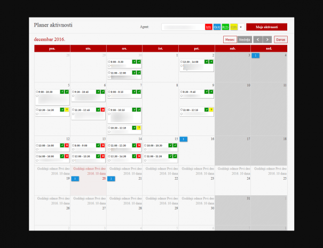Click the red status color badge

pos(209,27)
